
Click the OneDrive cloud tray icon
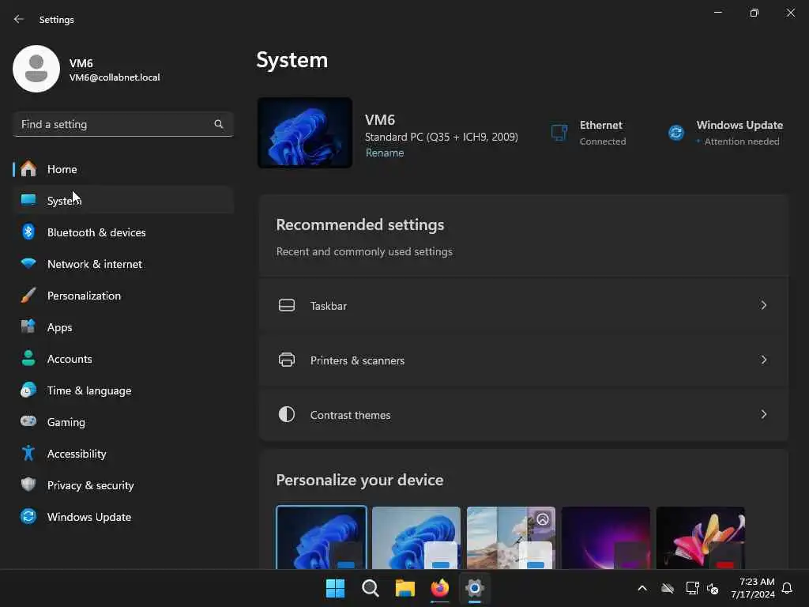click(668, 588)
